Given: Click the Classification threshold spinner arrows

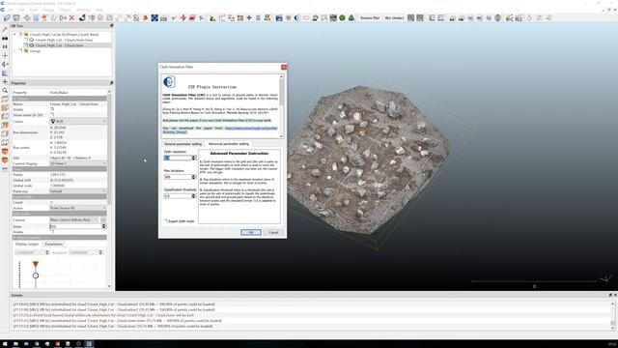Looking at the screenshot, I should pyautogui.click(x=193, y=195).
